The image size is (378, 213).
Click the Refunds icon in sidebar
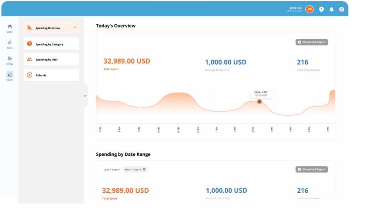pos(30,75)
